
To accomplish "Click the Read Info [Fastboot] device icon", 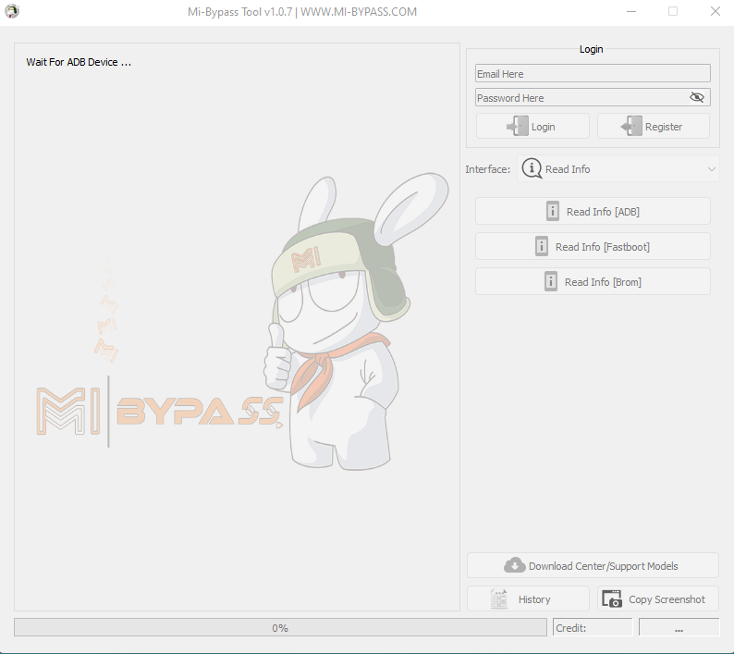I will [x=541, y=246].
